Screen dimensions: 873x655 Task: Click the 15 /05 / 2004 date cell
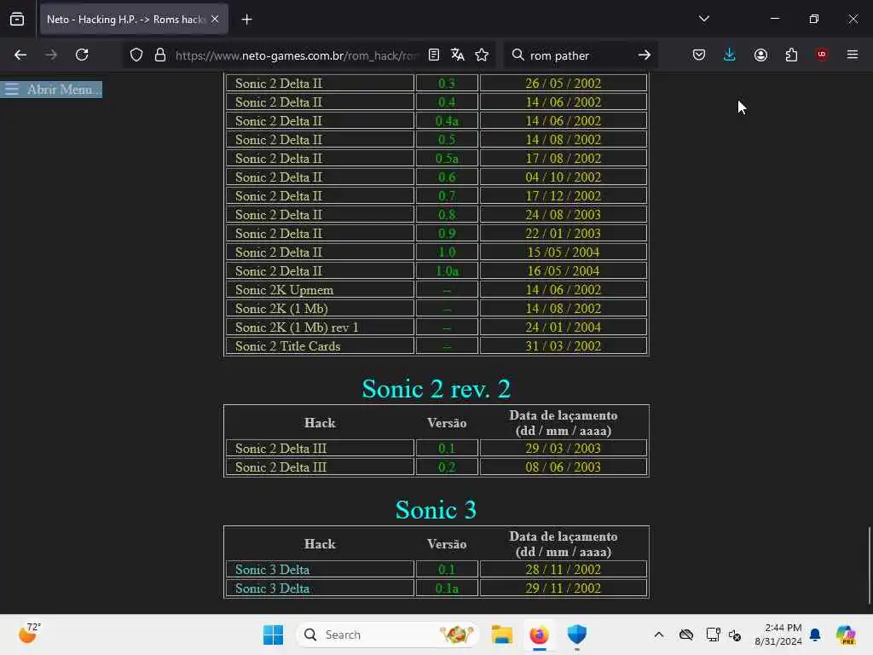563,252
